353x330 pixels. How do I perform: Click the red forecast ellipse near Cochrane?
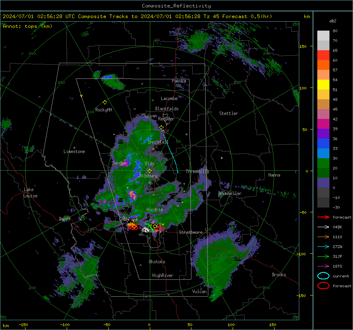[133, 227]
